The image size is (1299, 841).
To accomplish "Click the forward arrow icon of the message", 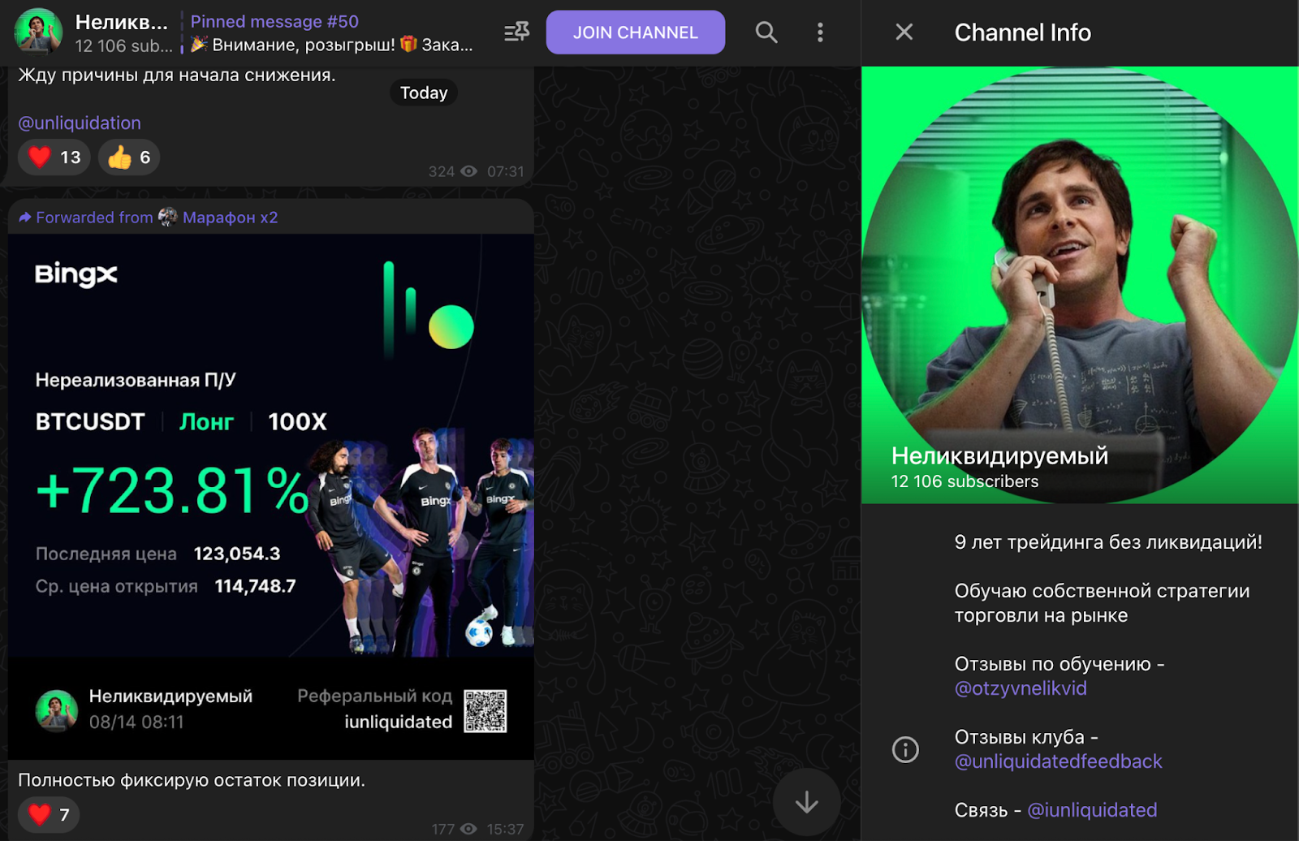I will pos(25,218).
